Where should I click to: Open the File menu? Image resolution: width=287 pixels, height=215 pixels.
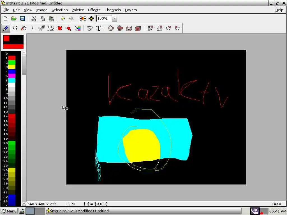click(x=6, y=10)
